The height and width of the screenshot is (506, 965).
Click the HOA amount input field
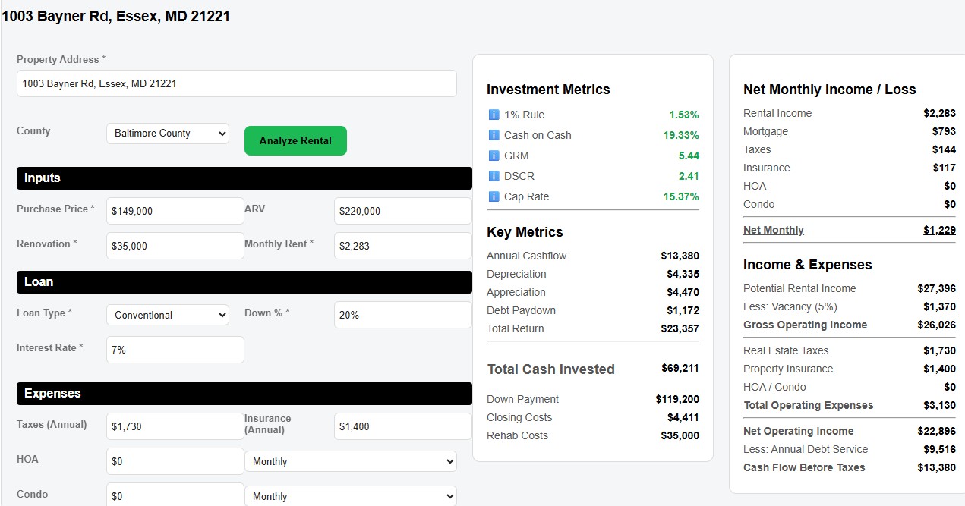pos(175,461)
